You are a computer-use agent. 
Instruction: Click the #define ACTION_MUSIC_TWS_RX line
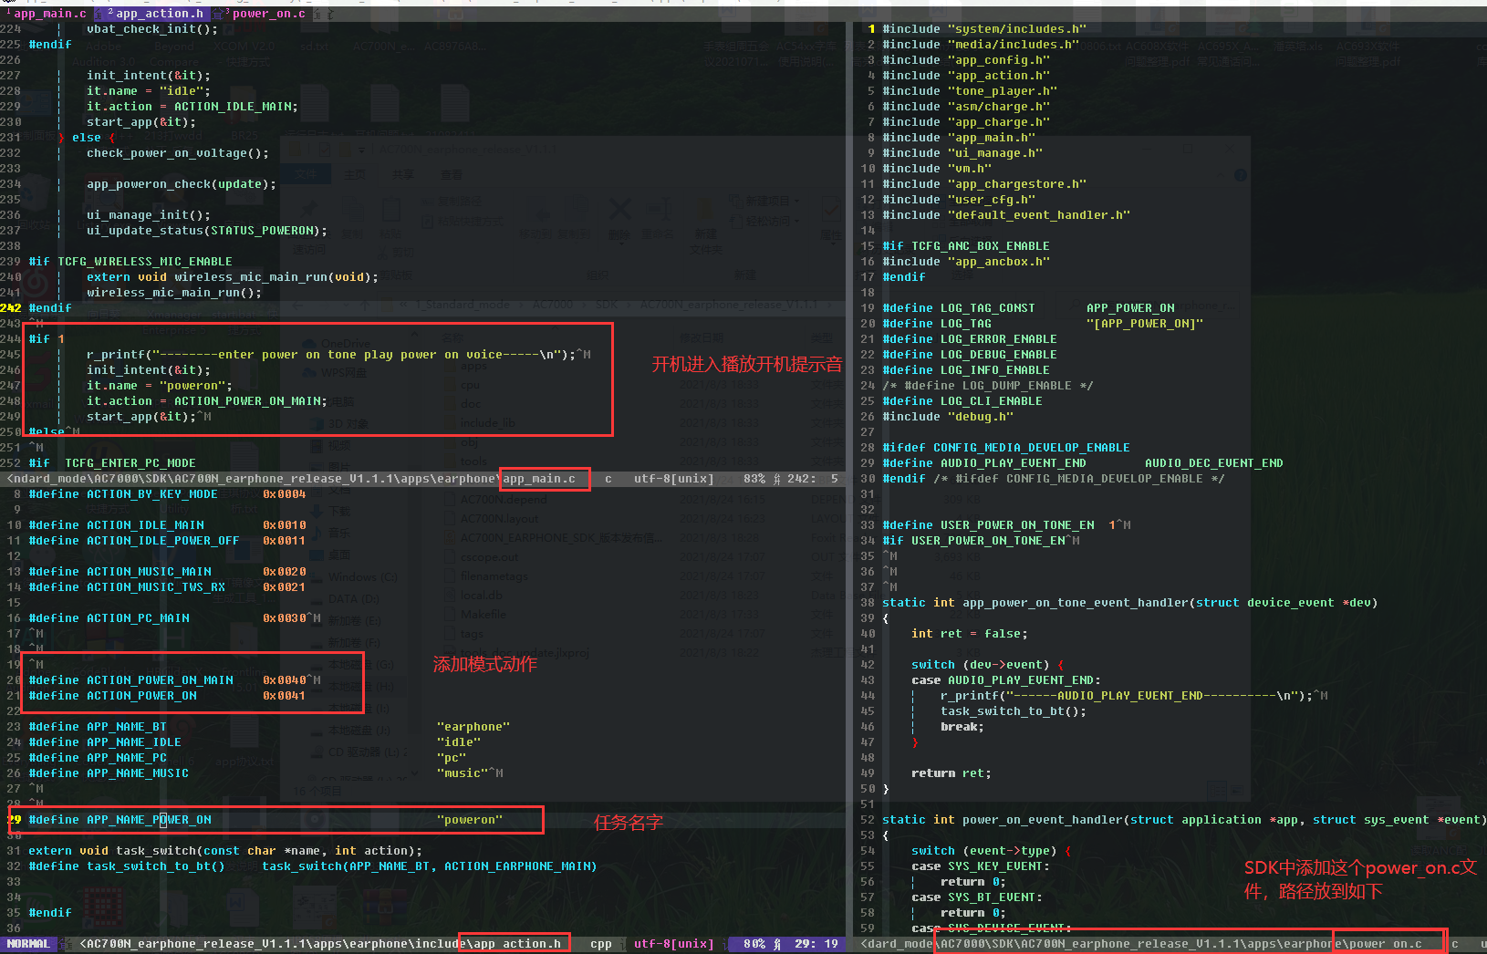pos(167,587)
